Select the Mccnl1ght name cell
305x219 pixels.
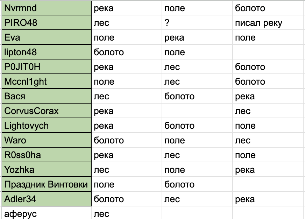[x=45, y=82]
